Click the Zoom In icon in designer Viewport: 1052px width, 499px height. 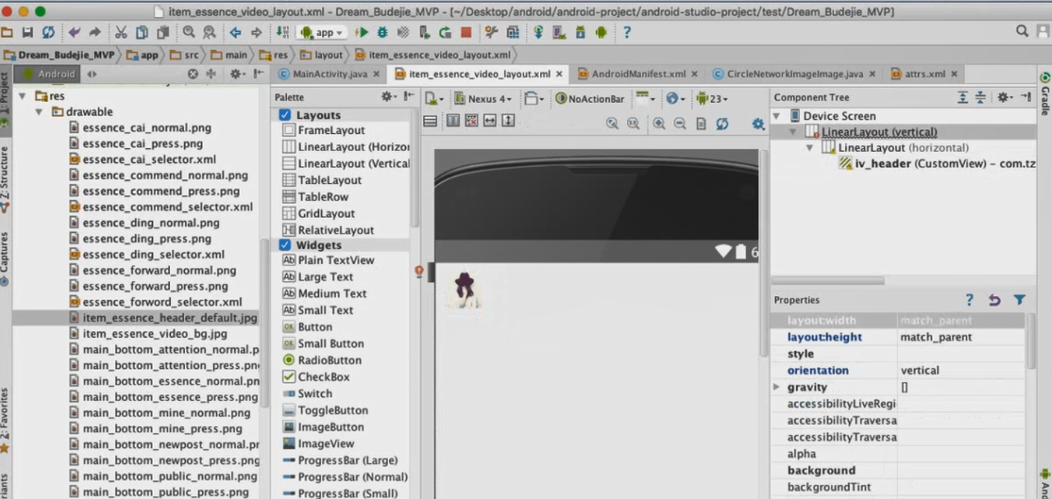point(658,123)
